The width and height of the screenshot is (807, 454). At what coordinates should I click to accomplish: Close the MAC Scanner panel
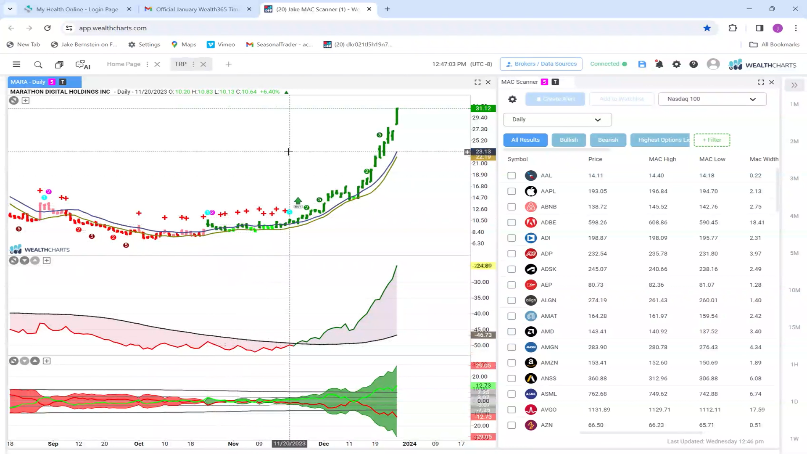point(771,82)
